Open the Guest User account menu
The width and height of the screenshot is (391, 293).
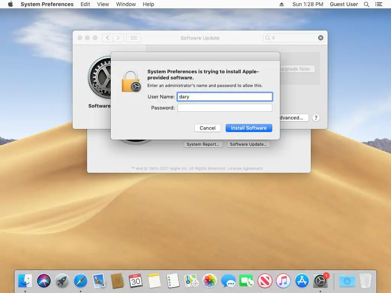pyautogui.click(x=344, y=4)
